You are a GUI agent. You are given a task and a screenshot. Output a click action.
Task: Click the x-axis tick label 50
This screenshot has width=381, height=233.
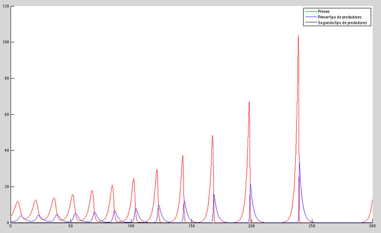tap(70, 226)
